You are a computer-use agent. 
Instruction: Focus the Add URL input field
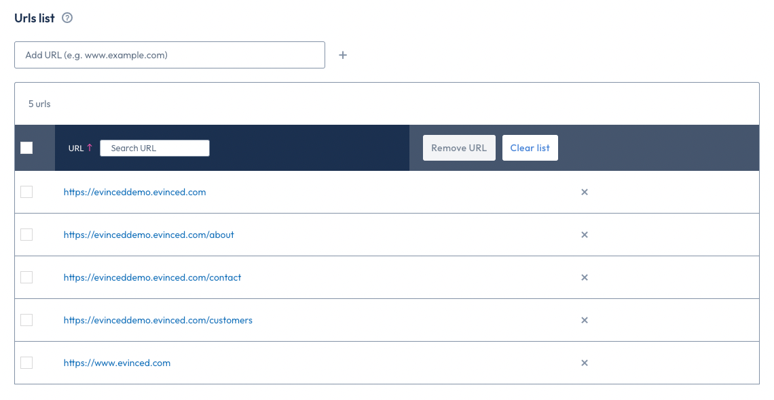[x=170, y=55]
